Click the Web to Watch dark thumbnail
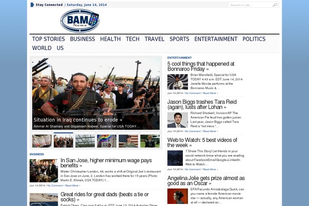309x206 pixels. click(175, 158)
